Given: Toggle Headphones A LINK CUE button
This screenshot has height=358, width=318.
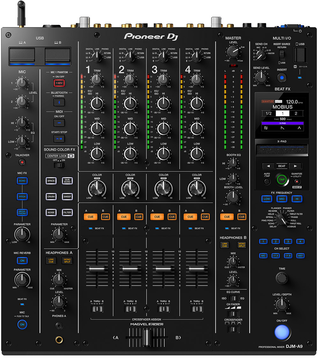Looking at the screenshot, I should pyautogui.click(x=51, y=261).
